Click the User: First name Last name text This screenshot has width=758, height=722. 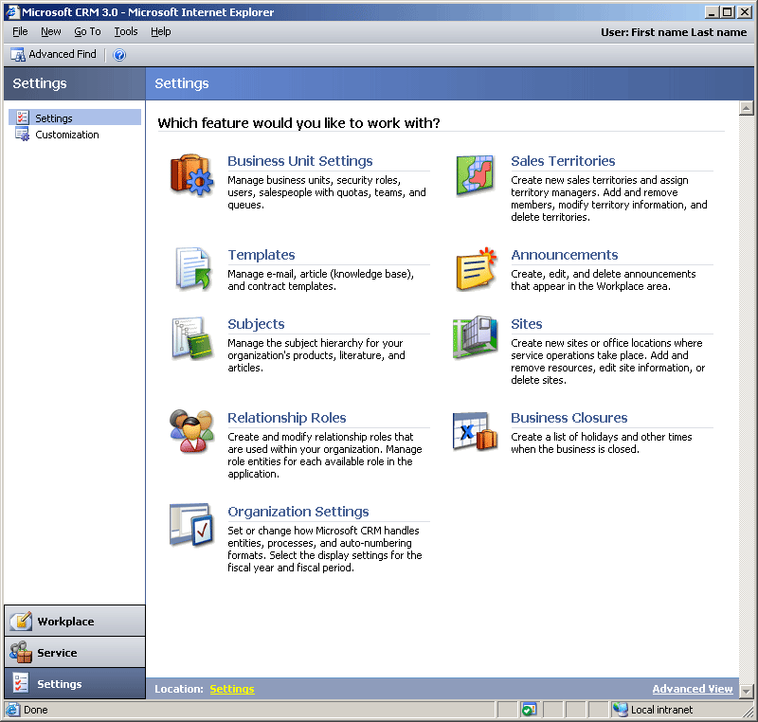(x=674, y=32)
